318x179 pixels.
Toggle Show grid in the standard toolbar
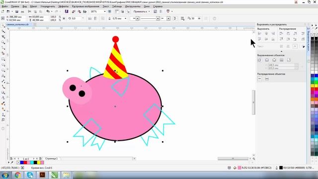123,11
